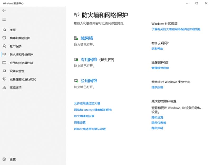Click the Windows 社区视频 heading

pyautogui.click(x=164, y=24)
